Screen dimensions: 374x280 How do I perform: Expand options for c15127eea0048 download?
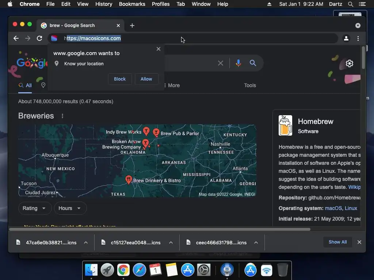[x=171, y=242]
